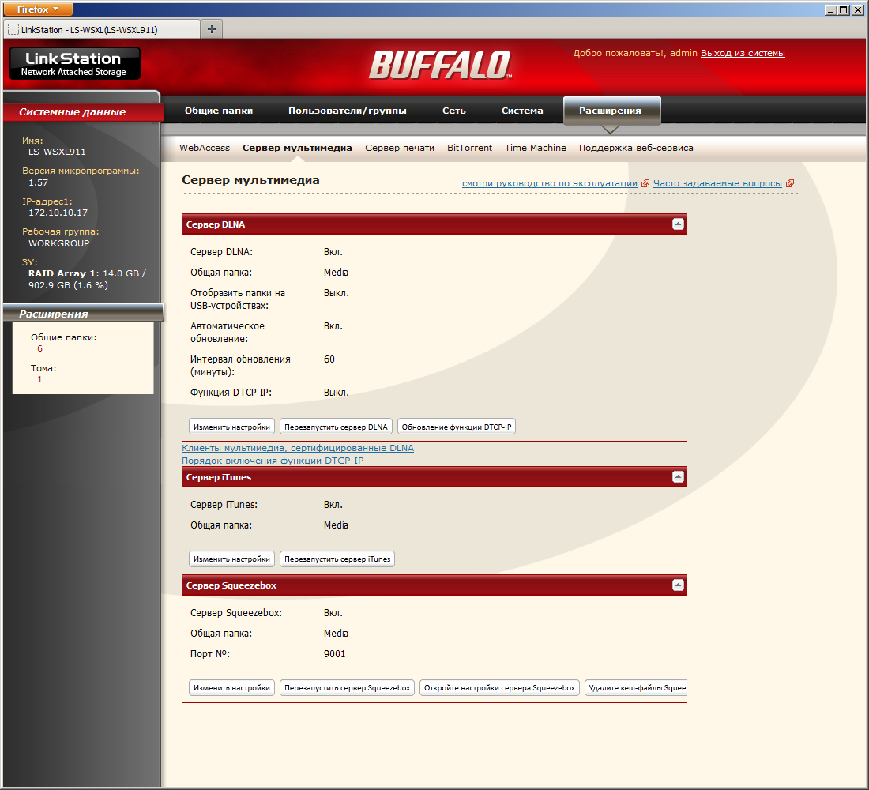Click Изменить настройки in iTunes section
The image size is (869, 790).
(x=231, y=559)
